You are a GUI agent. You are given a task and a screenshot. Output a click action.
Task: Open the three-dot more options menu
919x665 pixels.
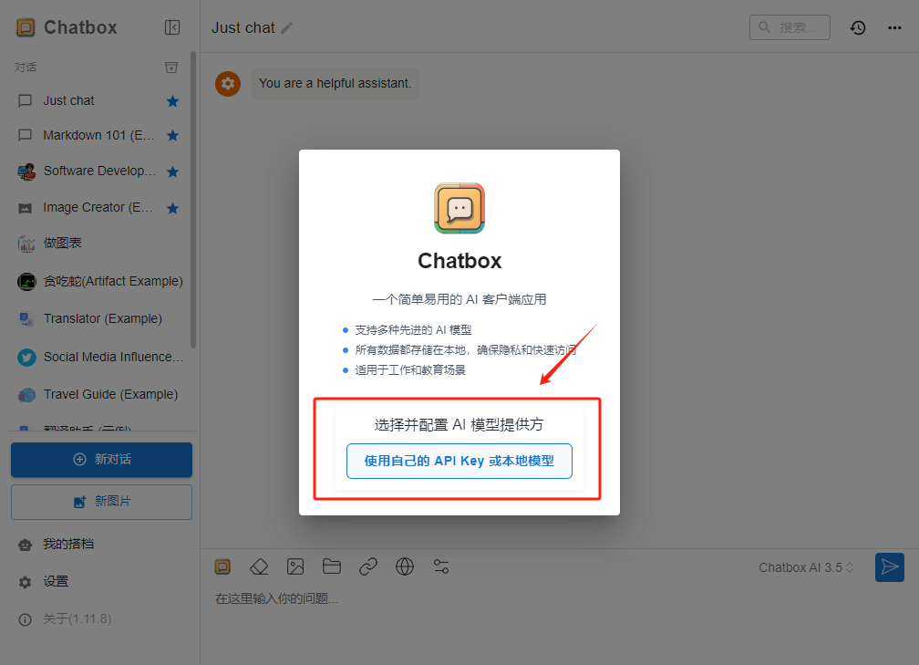coord(894,27)
